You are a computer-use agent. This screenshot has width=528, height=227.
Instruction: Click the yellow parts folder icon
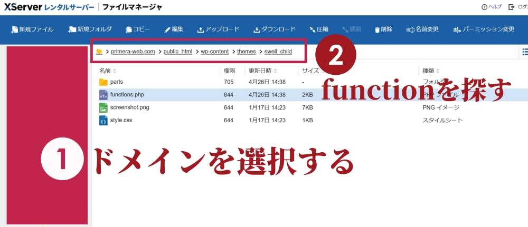tap(103, 82)
